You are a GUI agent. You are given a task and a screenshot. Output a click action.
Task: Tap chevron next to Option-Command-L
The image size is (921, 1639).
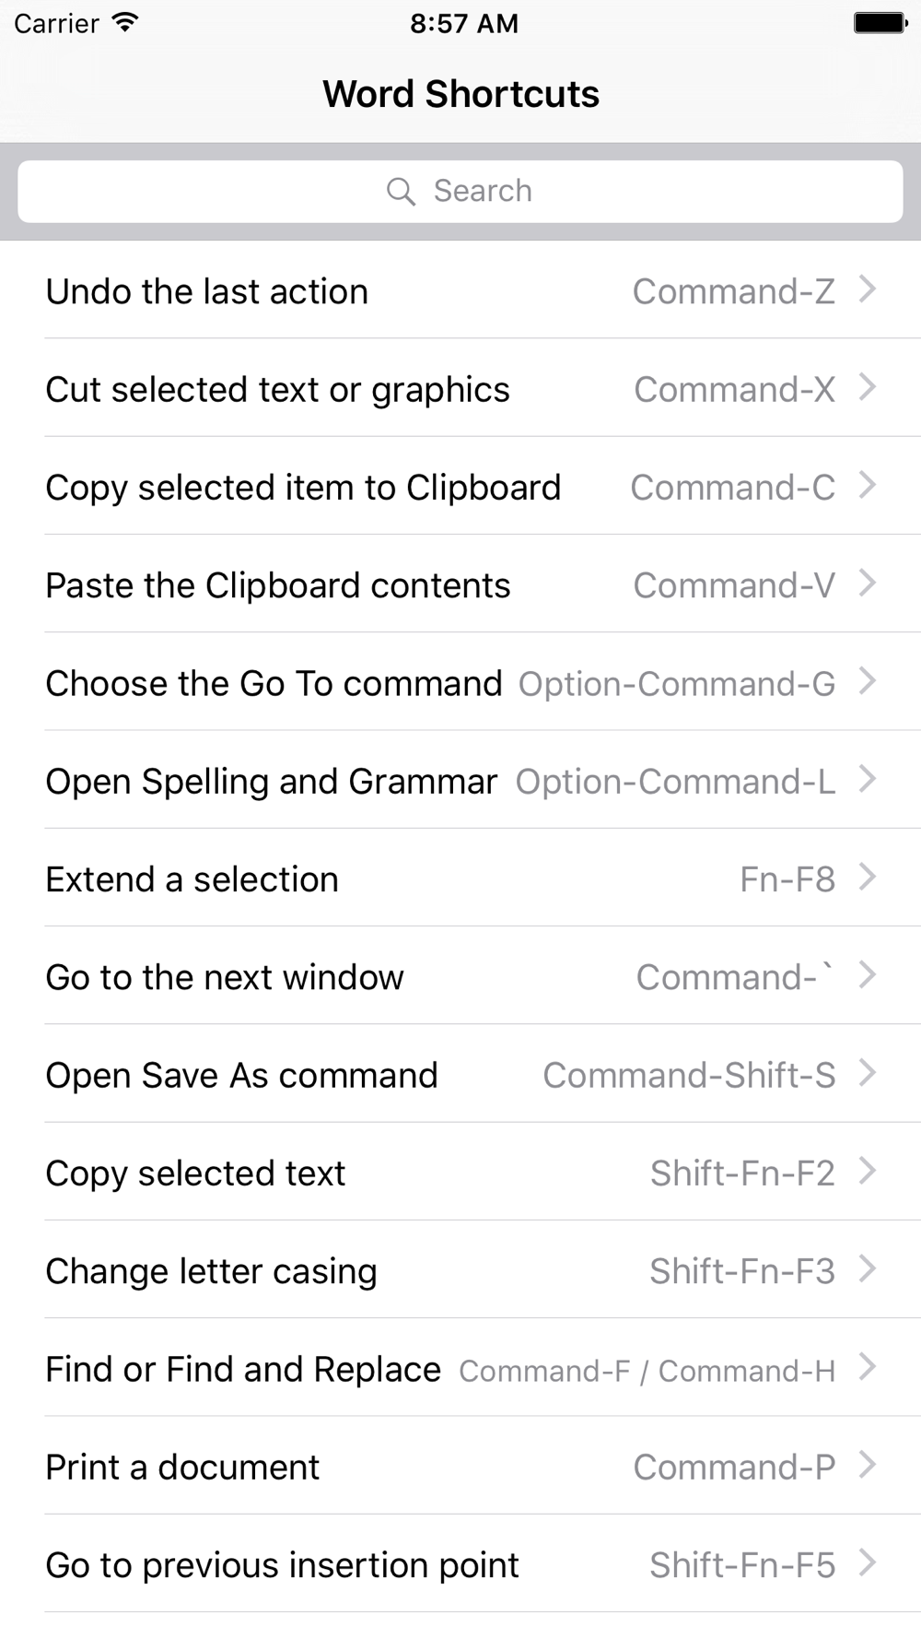pyautogui.click(x=867, y=780)
